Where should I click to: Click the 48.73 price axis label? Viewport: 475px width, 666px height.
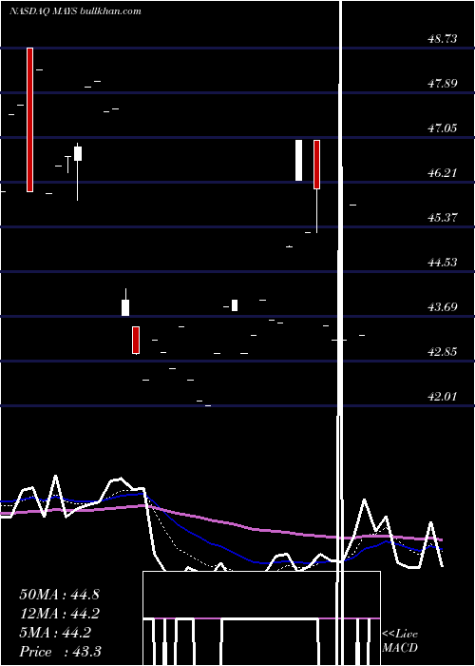coord(443,39)
